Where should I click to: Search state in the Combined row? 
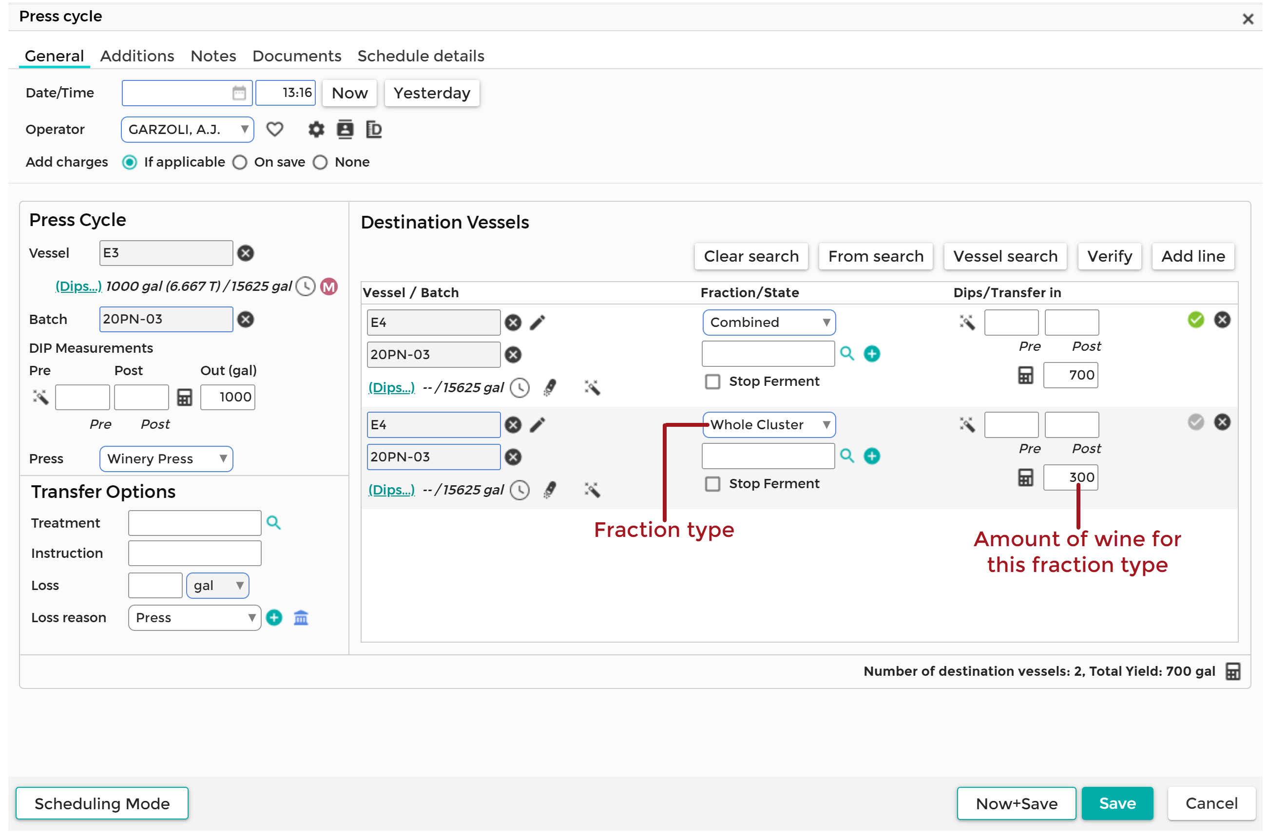click(847, 354)
